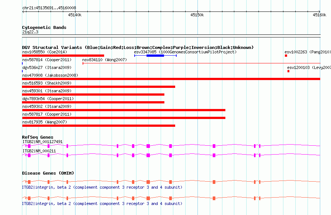Open the nsv1058550 (Coe2014) variant label
Viewport: 331px width, 215px height.
pos(45,52)
